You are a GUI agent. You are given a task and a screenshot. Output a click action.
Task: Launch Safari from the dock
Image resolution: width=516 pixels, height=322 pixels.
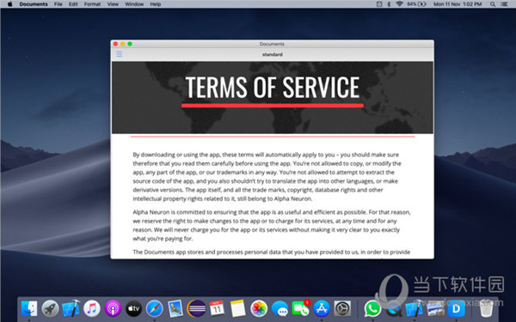tap(154, 309)
